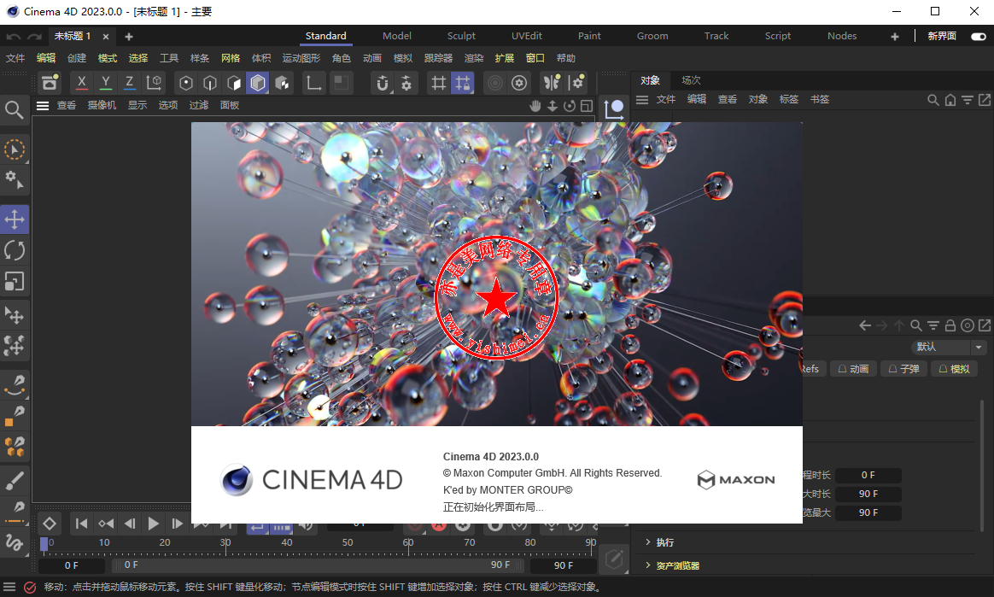994x597 pixels.
Task: Toggle Enable Snap magnet icon
Action: click(383, 83)
